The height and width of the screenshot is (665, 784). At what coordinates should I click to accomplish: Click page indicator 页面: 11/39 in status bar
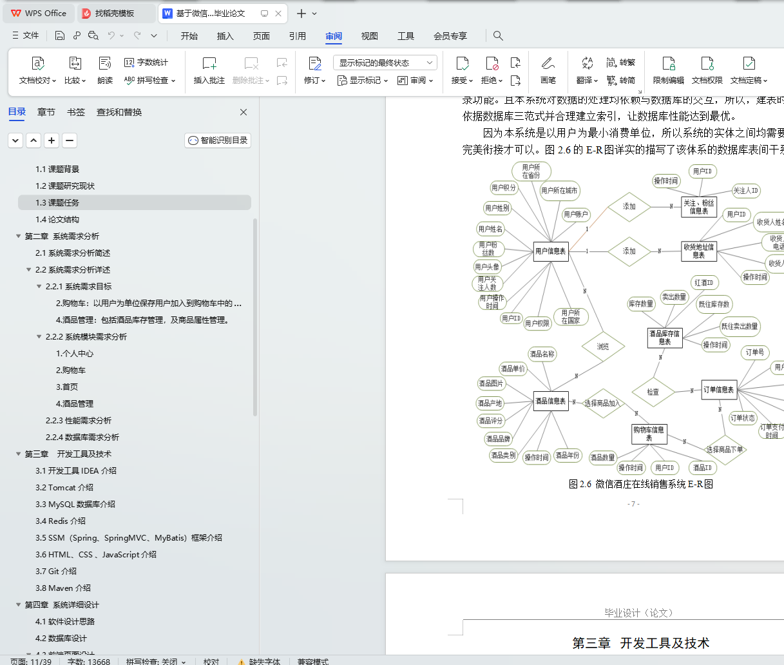31,661
